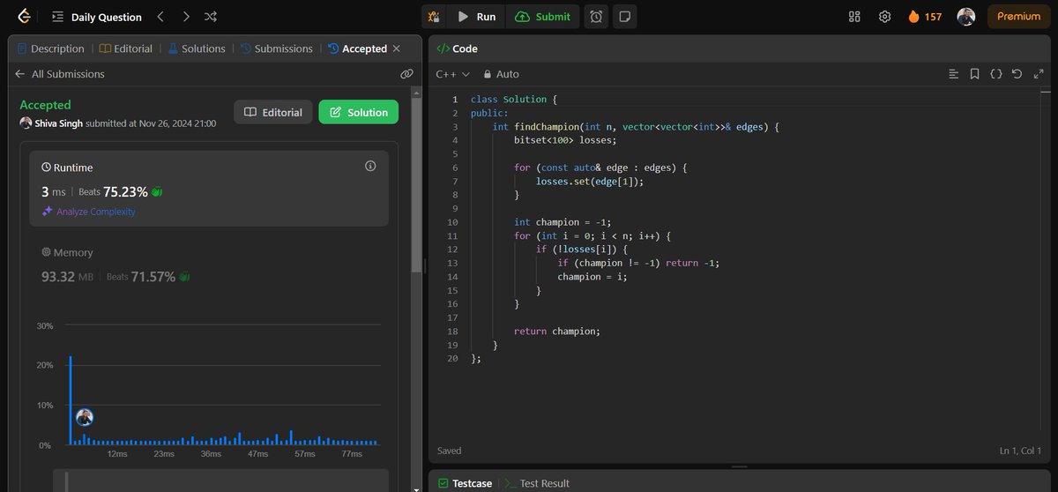Click the Code panel header
1058x492 pixels.
tap(457, 48)
